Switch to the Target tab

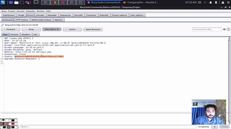[x=21, y=15]
